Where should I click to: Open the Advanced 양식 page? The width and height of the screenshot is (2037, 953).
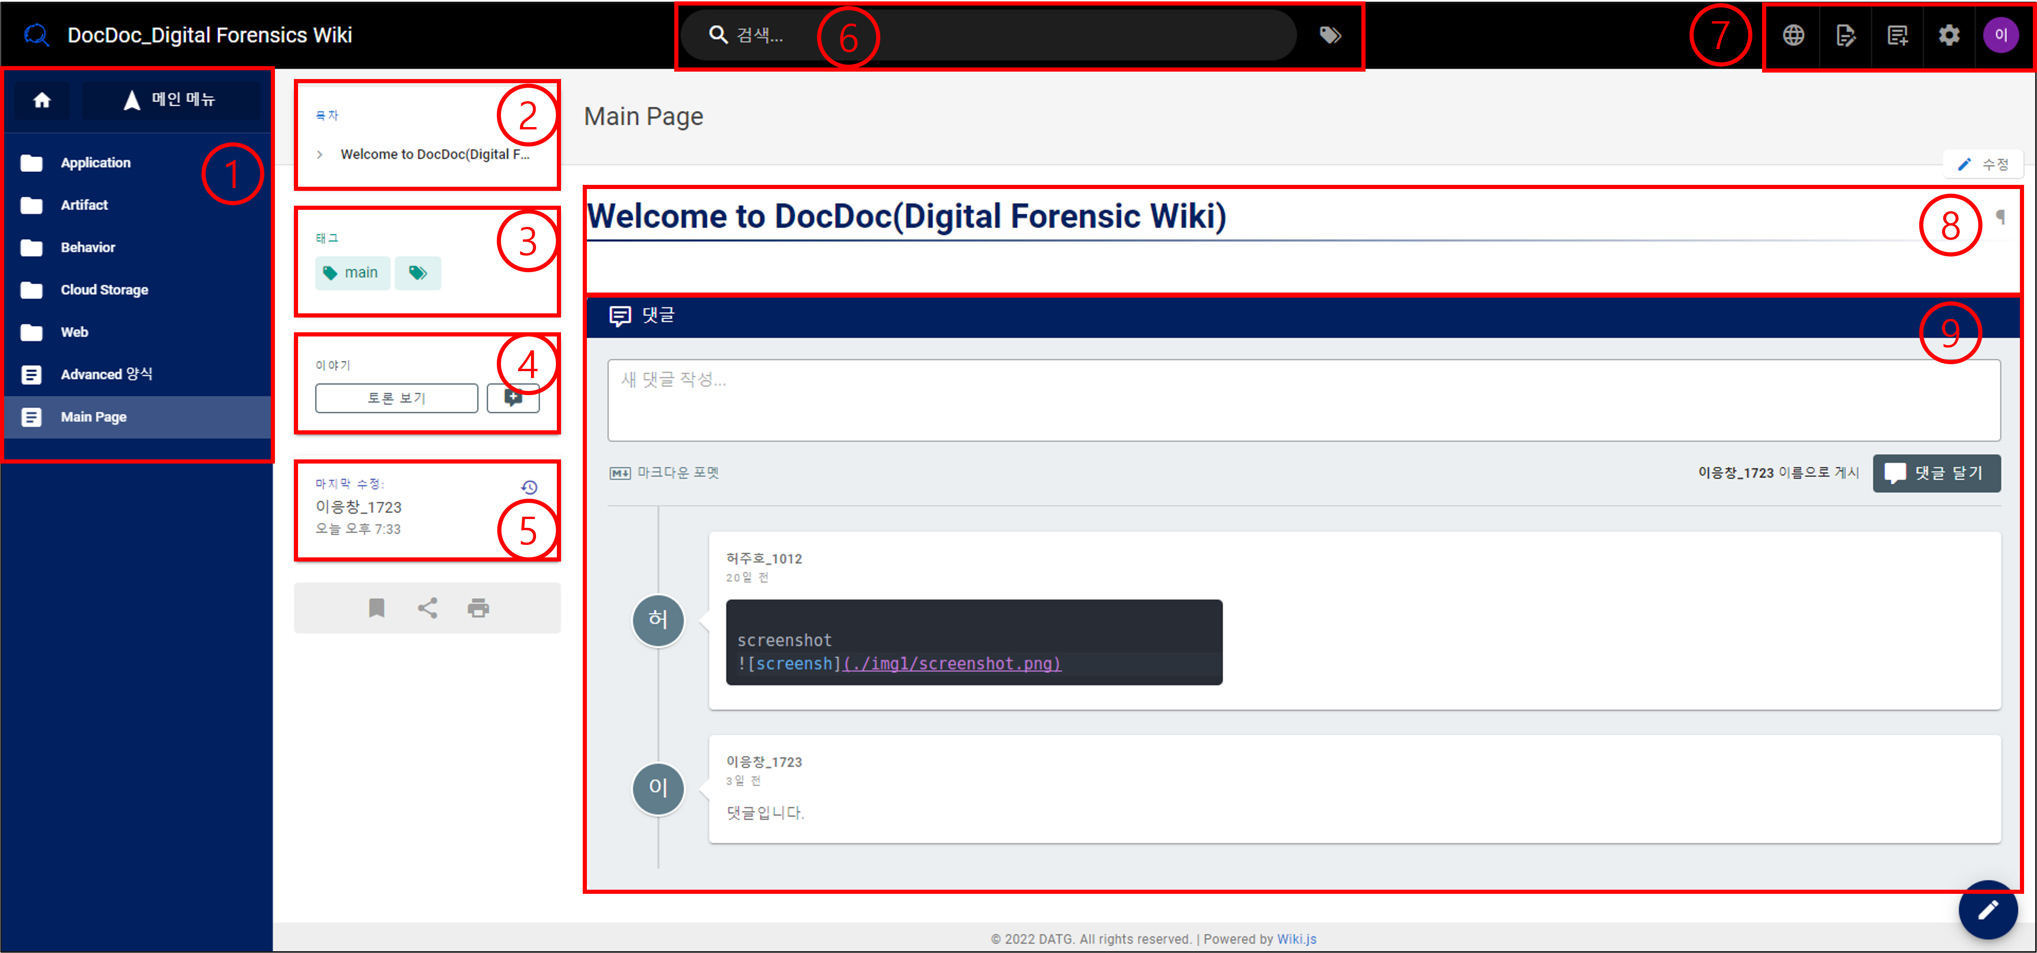pos(138,374)
